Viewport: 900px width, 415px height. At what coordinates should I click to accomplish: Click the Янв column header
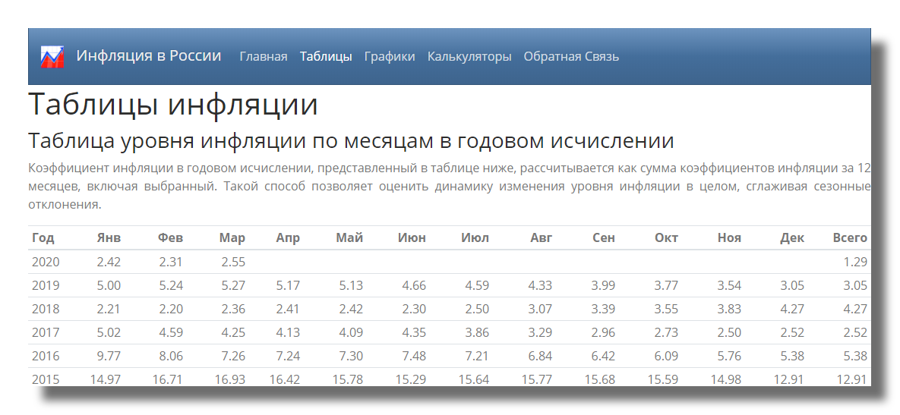[109, 238]
